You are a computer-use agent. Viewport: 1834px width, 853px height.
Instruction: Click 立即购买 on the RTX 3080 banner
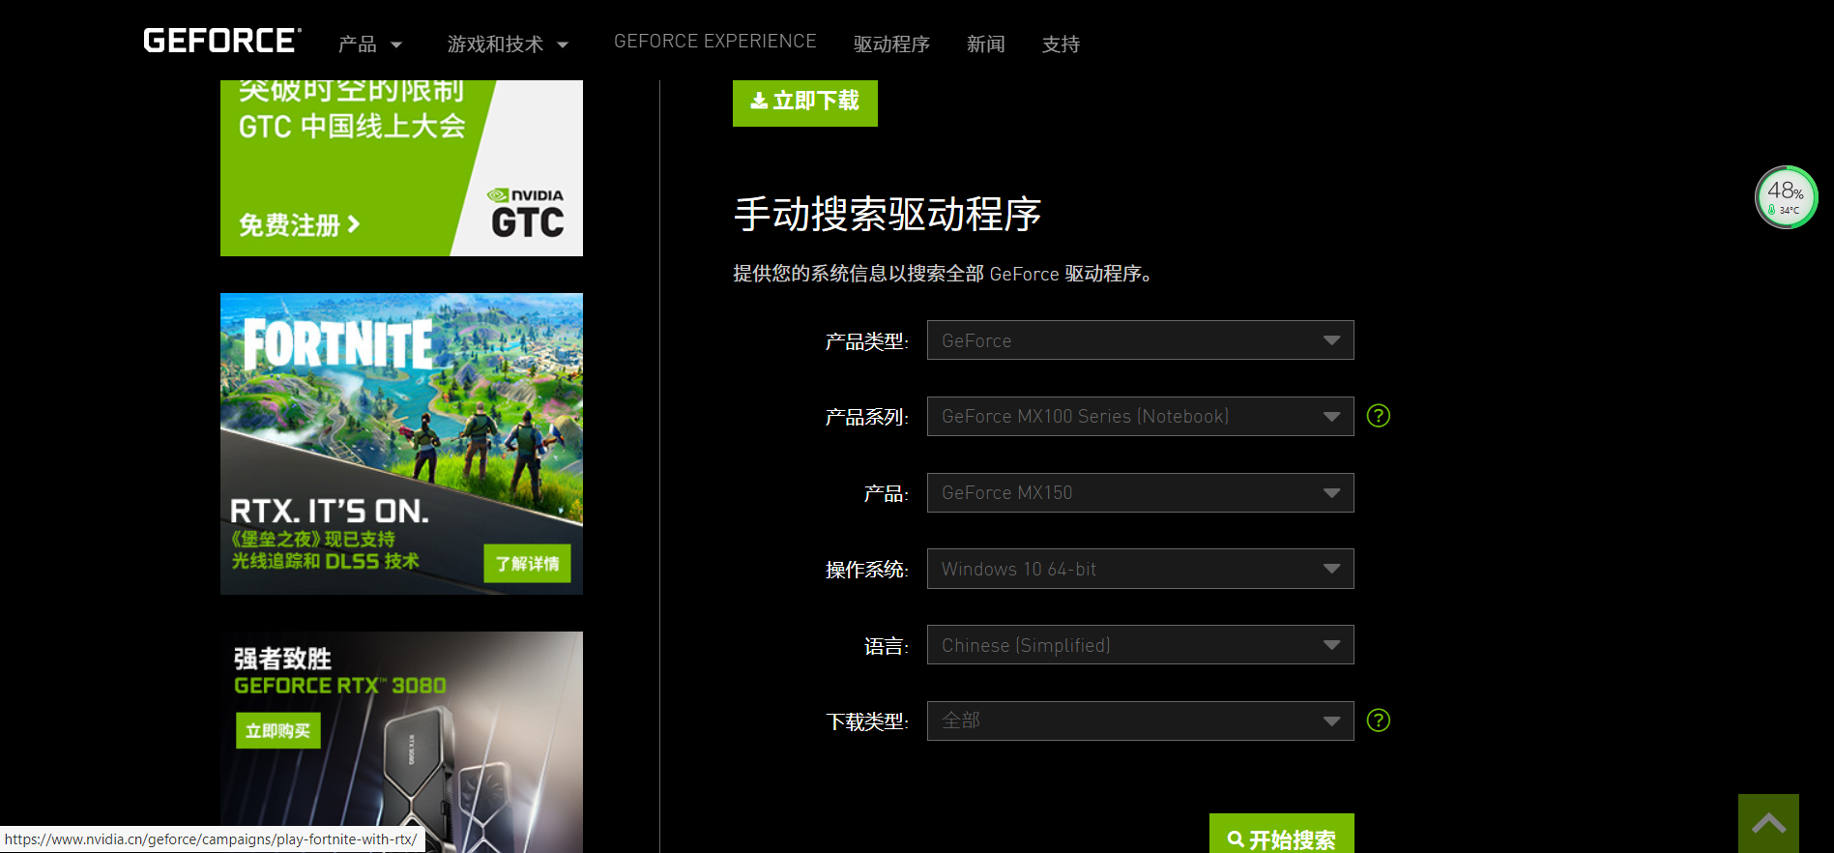coord(277,731)
